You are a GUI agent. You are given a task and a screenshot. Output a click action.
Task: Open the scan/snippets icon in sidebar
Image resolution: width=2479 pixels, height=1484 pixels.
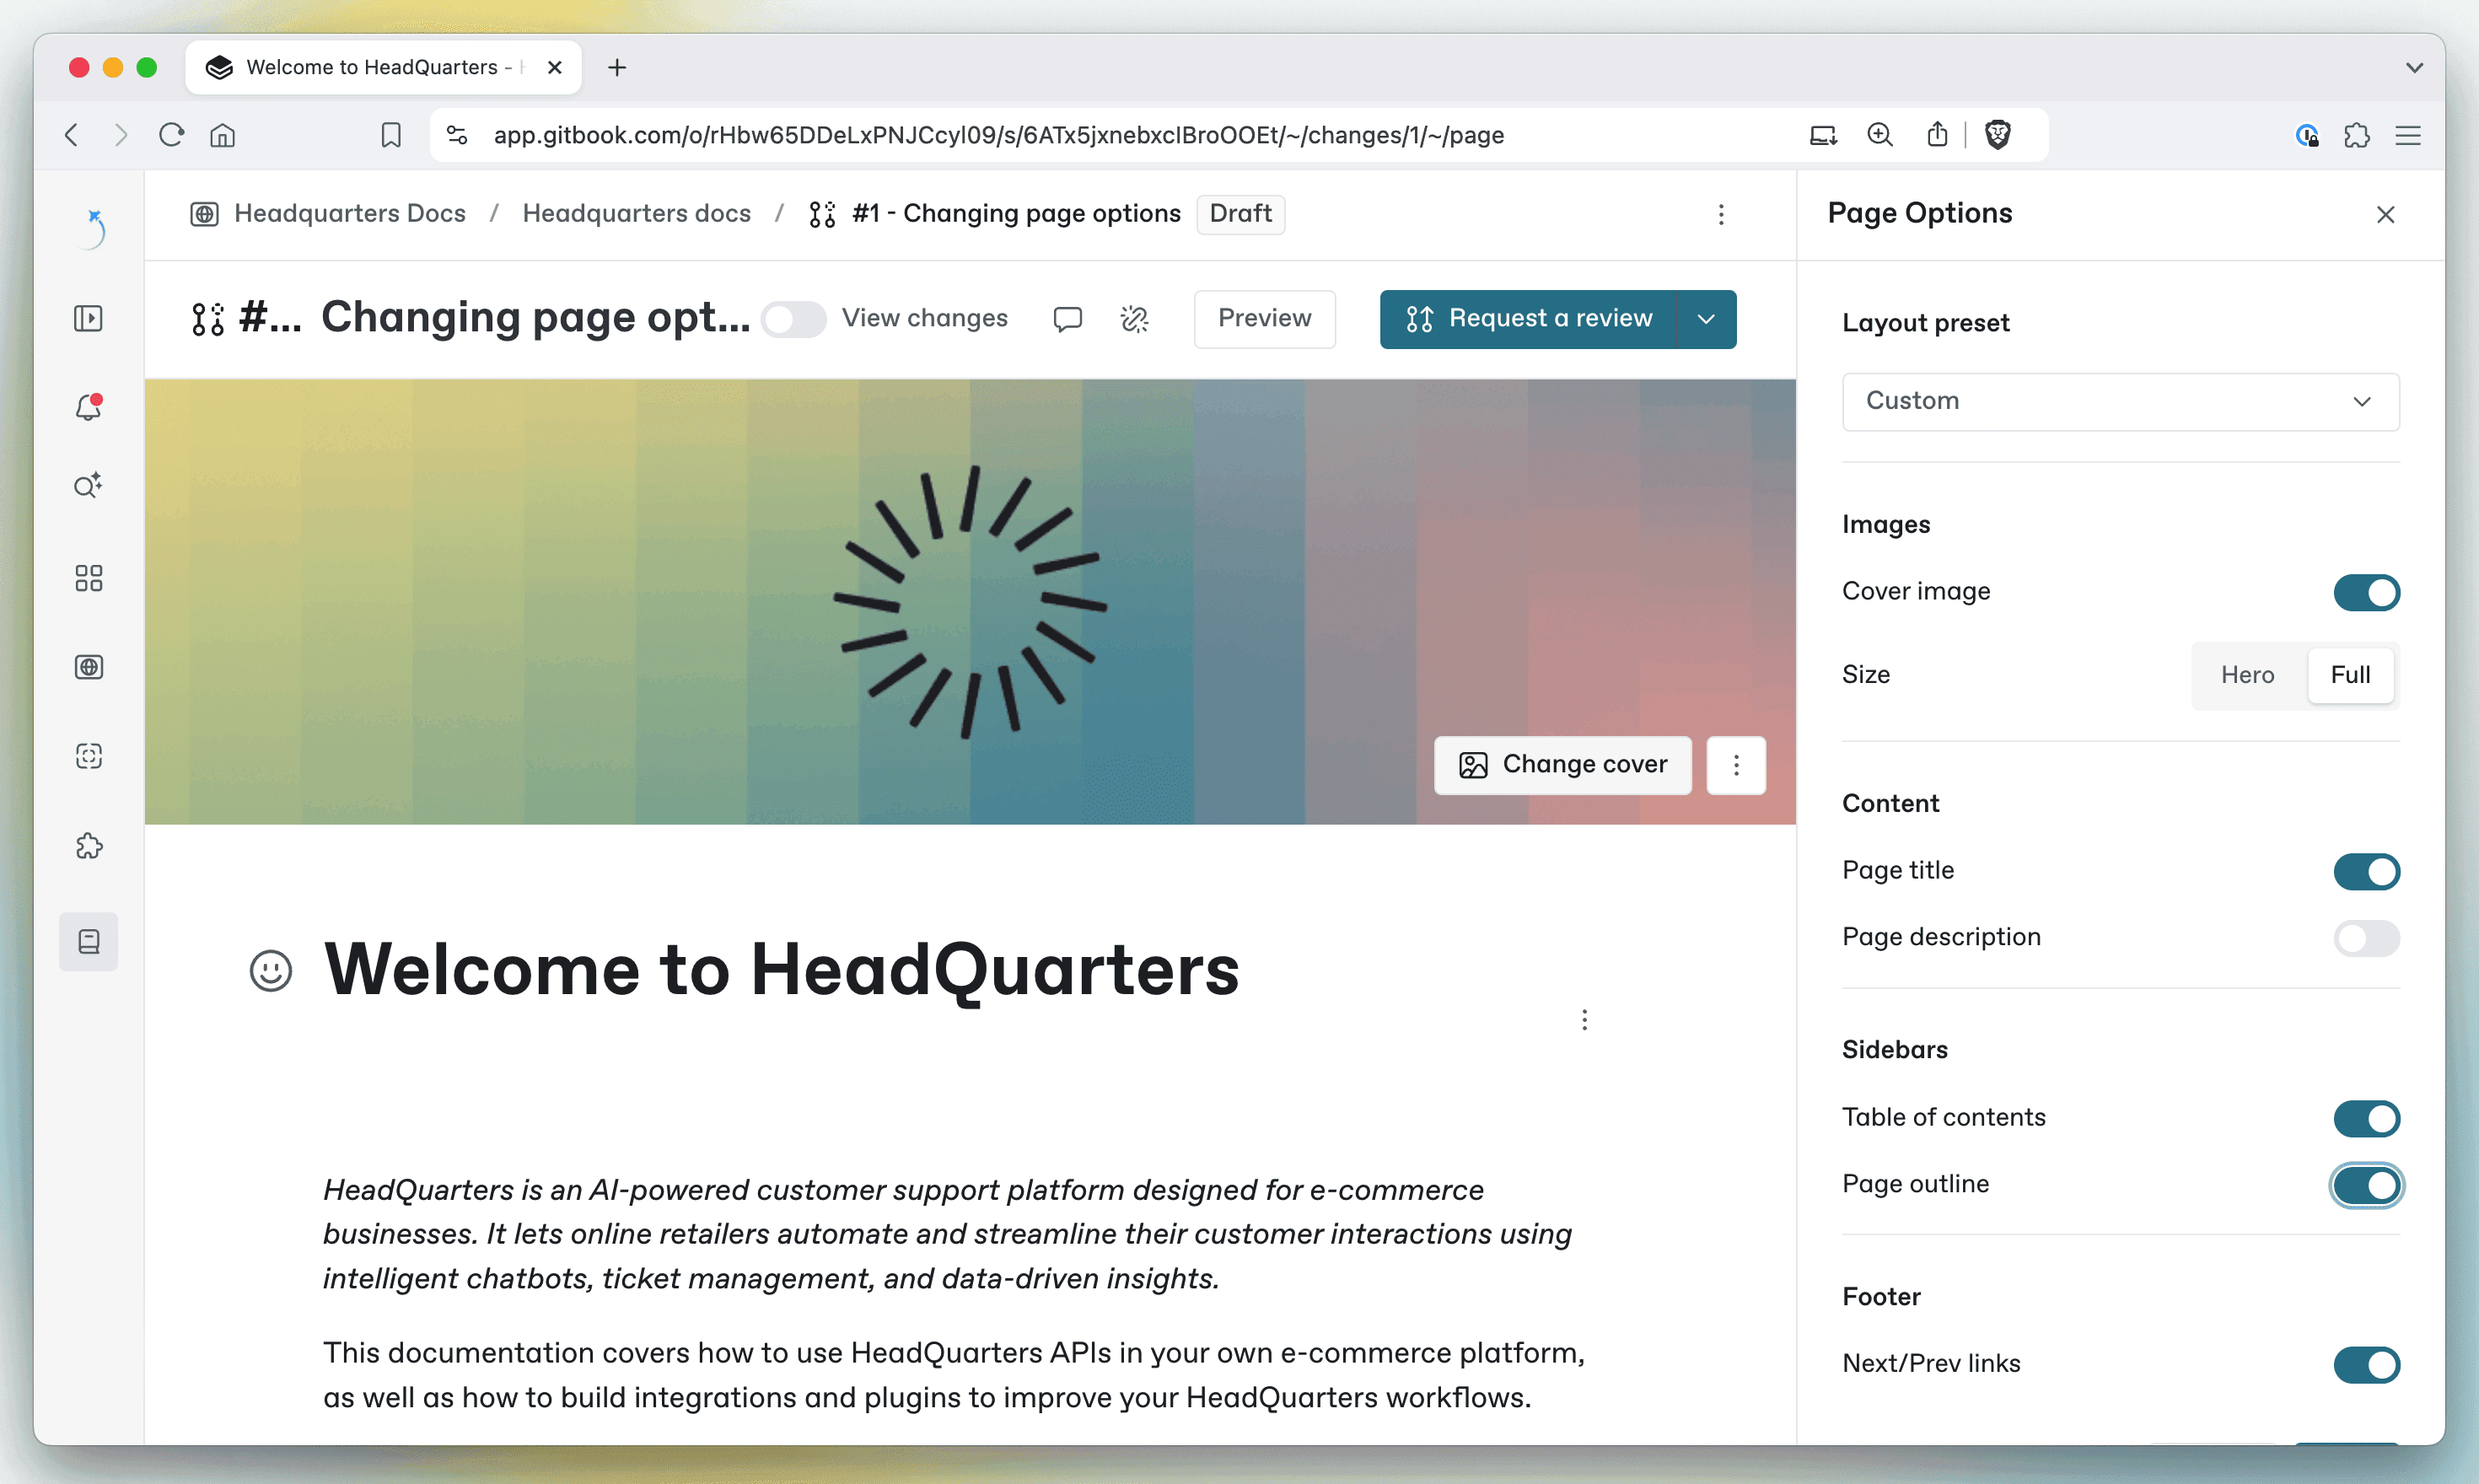click(x=89, y=756)
